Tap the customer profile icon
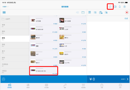This screenshot has width=130, height=90. coord(3,79)
